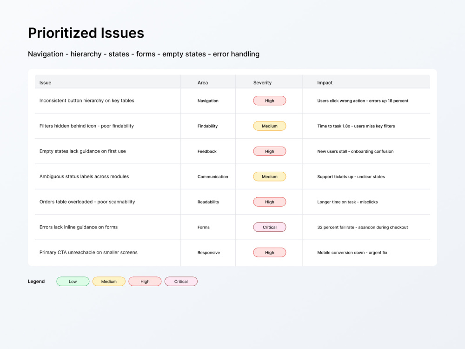The image size is (465, 349).
Task: Click the Area column header
Action: [203, 83]
